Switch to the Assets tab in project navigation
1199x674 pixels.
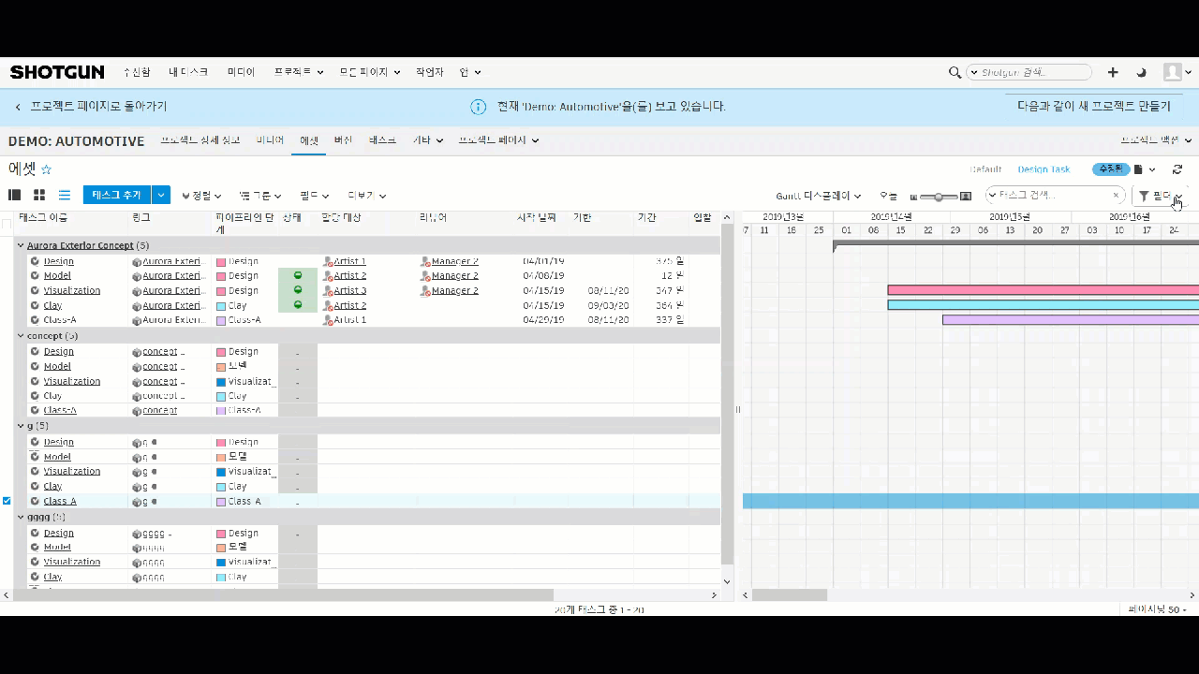pos(309,140)
